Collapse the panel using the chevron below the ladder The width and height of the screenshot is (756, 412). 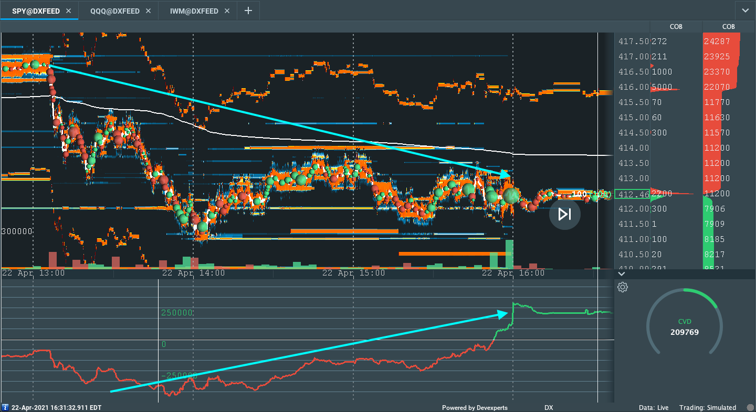click(622, 273)
